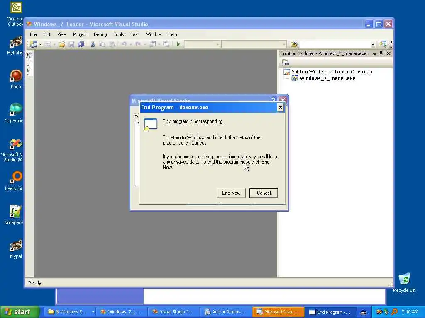Viewport: 425px width, 318px height.
Task: Click inside the Find text field
Action: click(335, 44)
